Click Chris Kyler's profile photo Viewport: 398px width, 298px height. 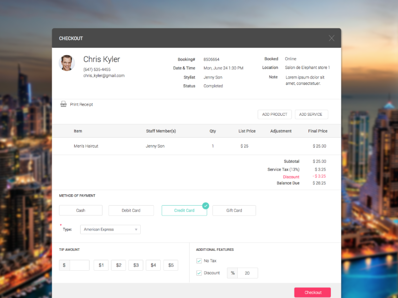pyautogui.click(x=67, y=63)
